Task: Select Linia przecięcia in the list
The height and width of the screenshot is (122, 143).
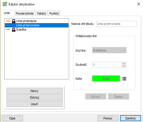Action: pos(37,21)
